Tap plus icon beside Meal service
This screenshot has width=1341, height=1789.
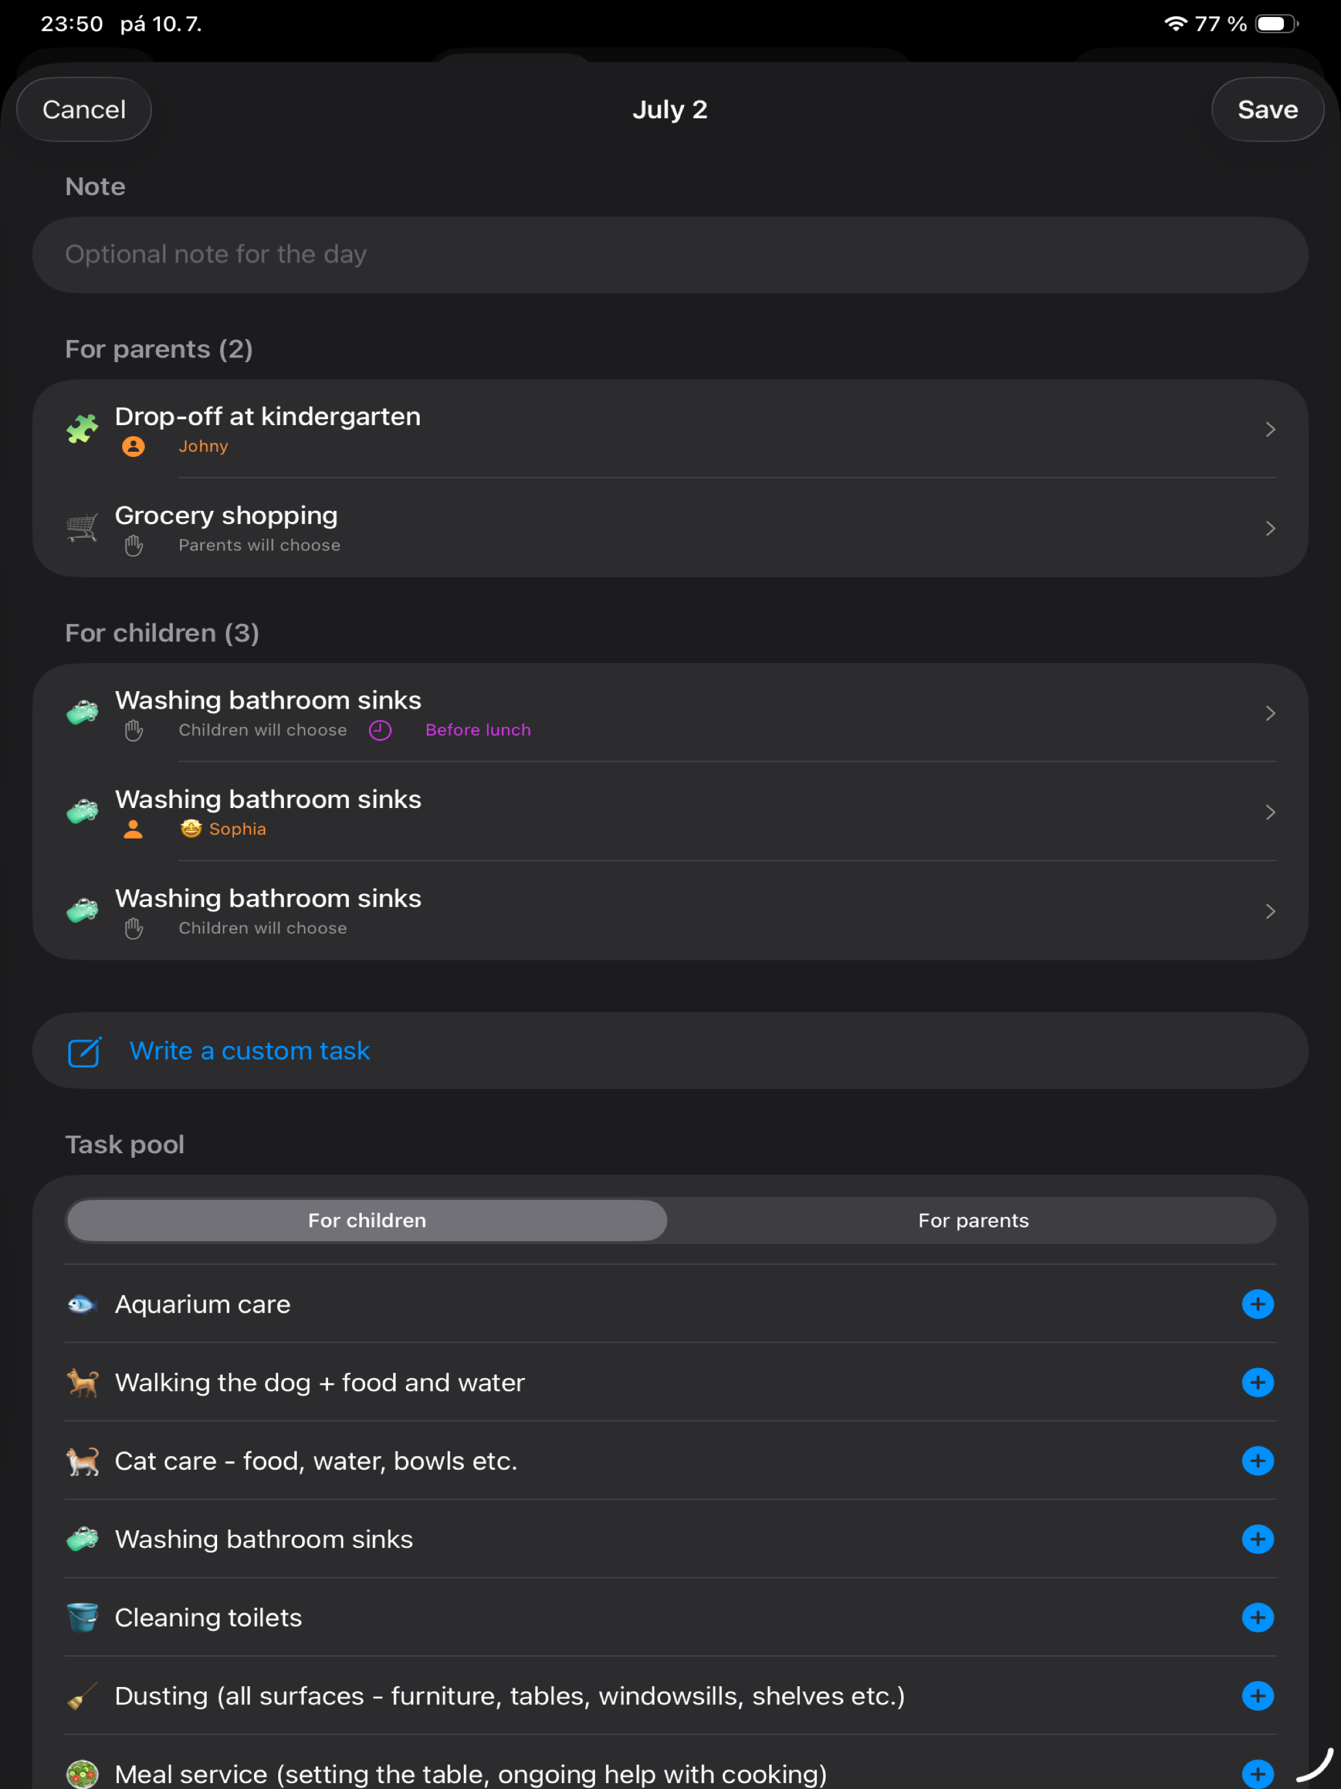[x=1257, y=1773]
